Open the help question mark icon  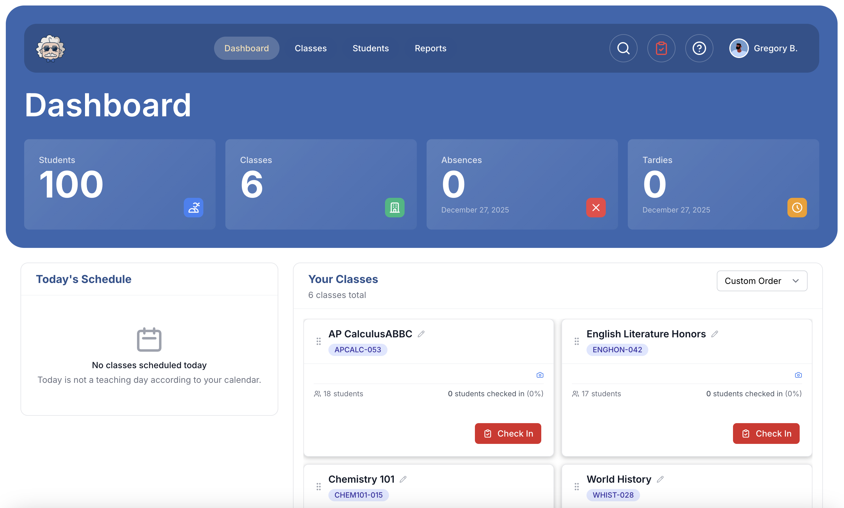click(x=699, y=48)
